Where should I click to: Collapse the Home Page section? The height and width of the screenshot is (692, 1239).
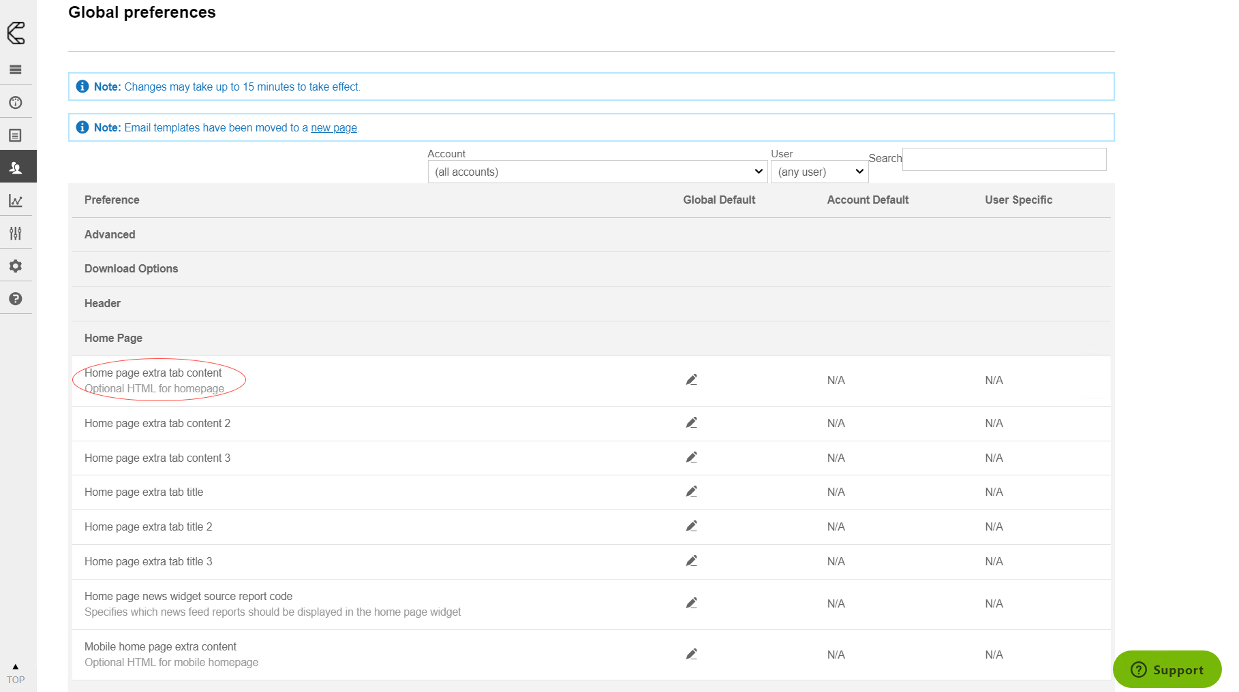[x=113, y=339]
